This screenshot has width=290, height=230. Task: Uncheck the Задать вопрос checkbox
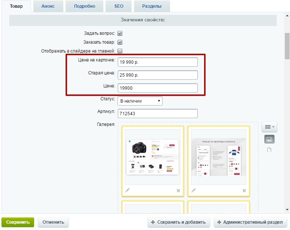tap(120, 33)
